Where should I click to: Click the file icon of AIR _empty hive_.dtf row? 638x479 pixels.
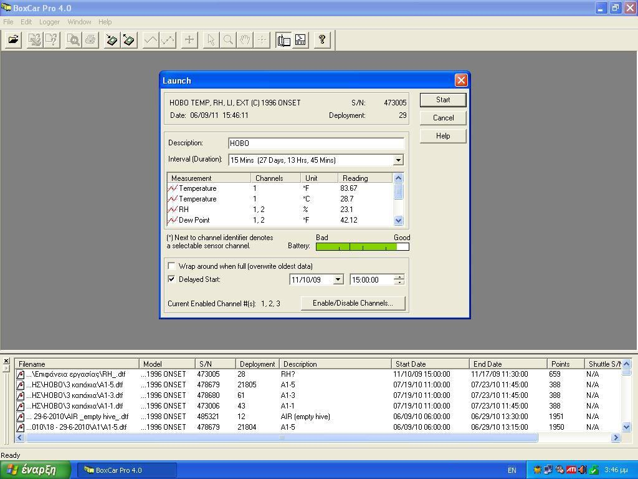click(21, 417)
